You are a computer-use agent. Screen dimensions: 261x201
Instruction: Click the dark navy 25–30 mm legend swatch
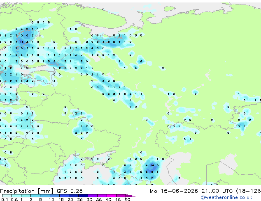(83, 196)
